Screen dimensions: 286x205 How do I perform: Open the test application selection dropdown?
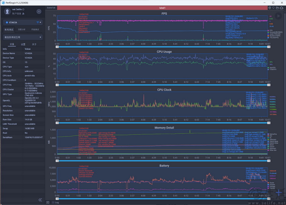(23, 37)
